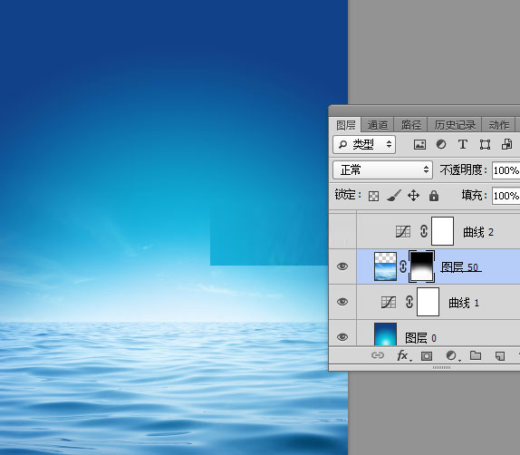Click the lock all padlock icon
The width and height of the screenshot is (520, 455).
433,196
